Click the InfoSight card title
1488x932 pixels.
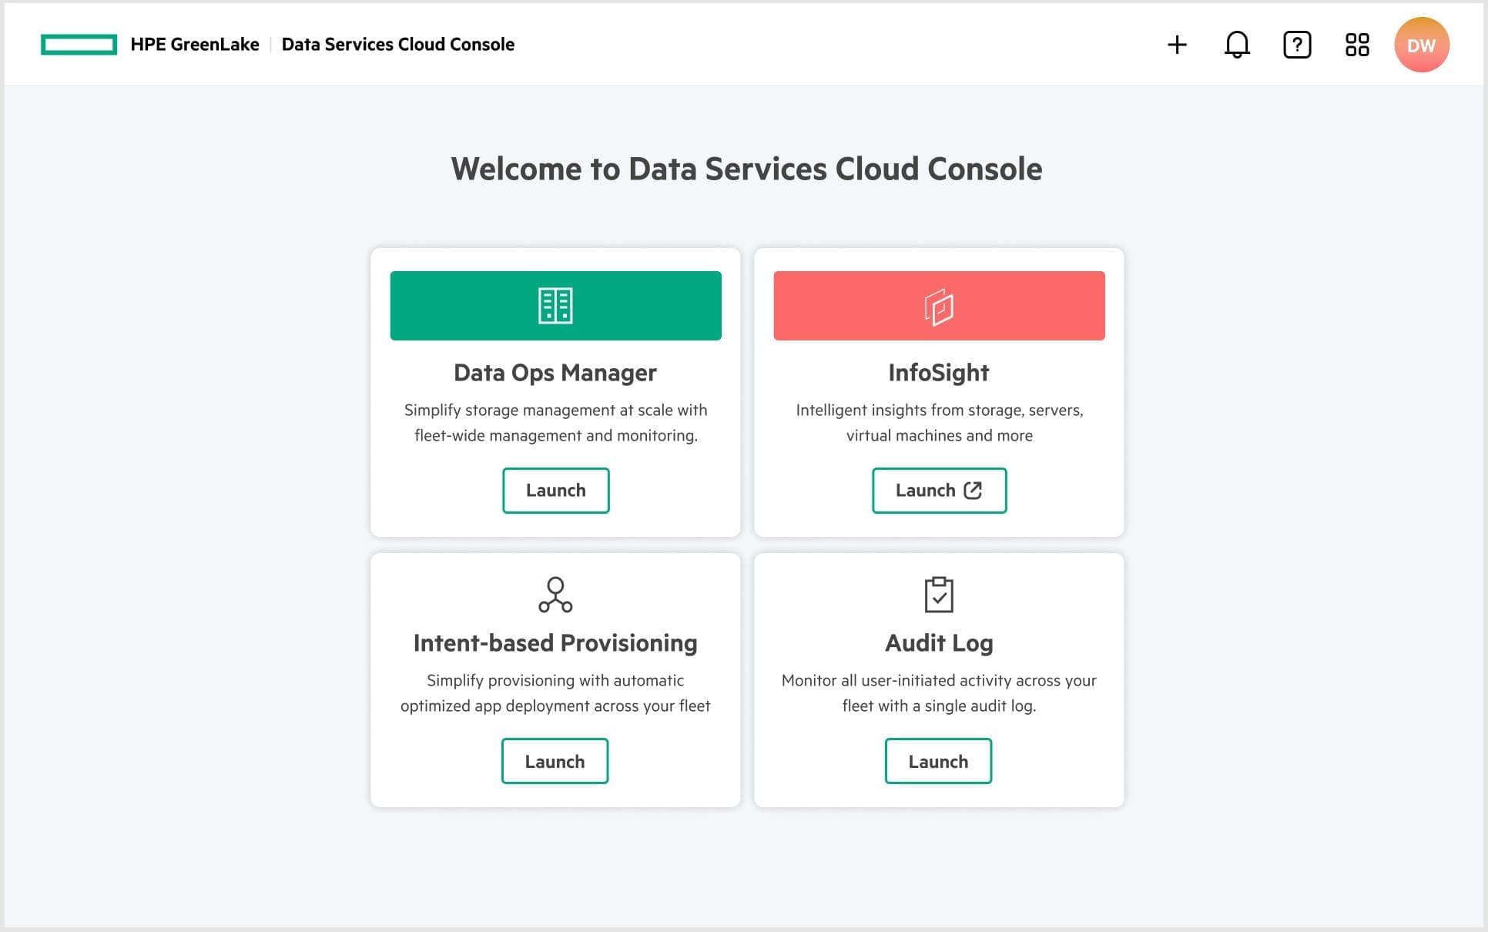coord(938,372)
